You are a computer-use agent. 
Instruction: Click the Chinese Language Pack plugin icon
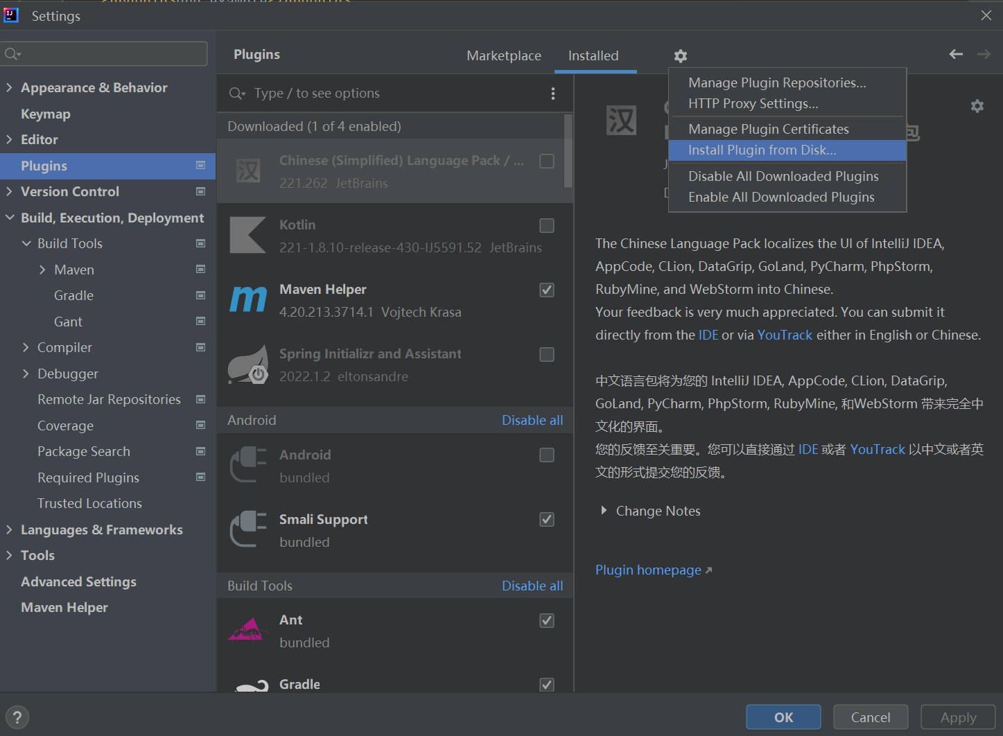248,171
